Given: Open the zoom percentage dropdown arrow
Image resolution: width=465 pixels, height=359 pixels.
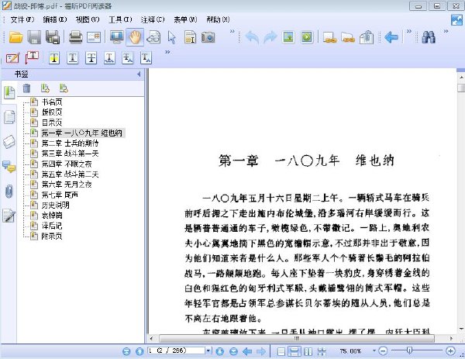Looking at the screenshot, I should click(x=374, y=351).
